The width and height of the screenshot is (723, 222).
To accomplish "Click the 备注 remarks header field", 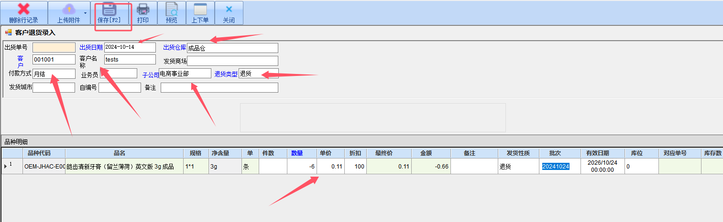I will coord(219,88).
